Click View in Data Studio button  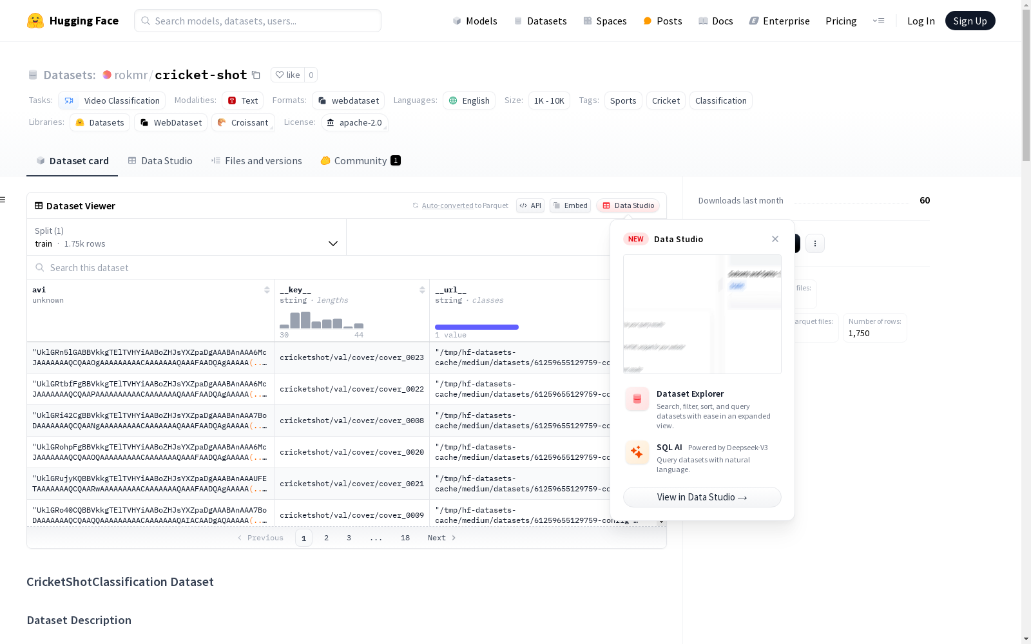pos(702,497)
